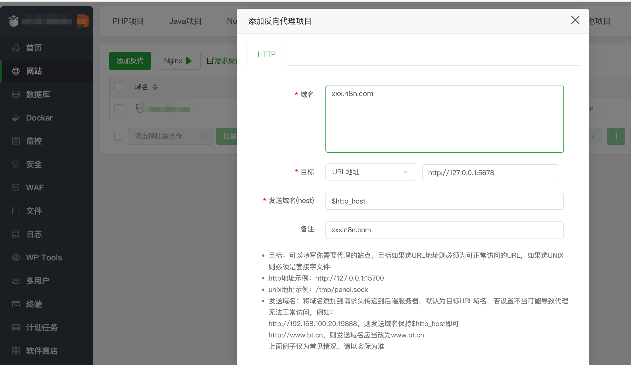Open WP Tools in sidebar
631x365 pixels.
click(47, 258)
